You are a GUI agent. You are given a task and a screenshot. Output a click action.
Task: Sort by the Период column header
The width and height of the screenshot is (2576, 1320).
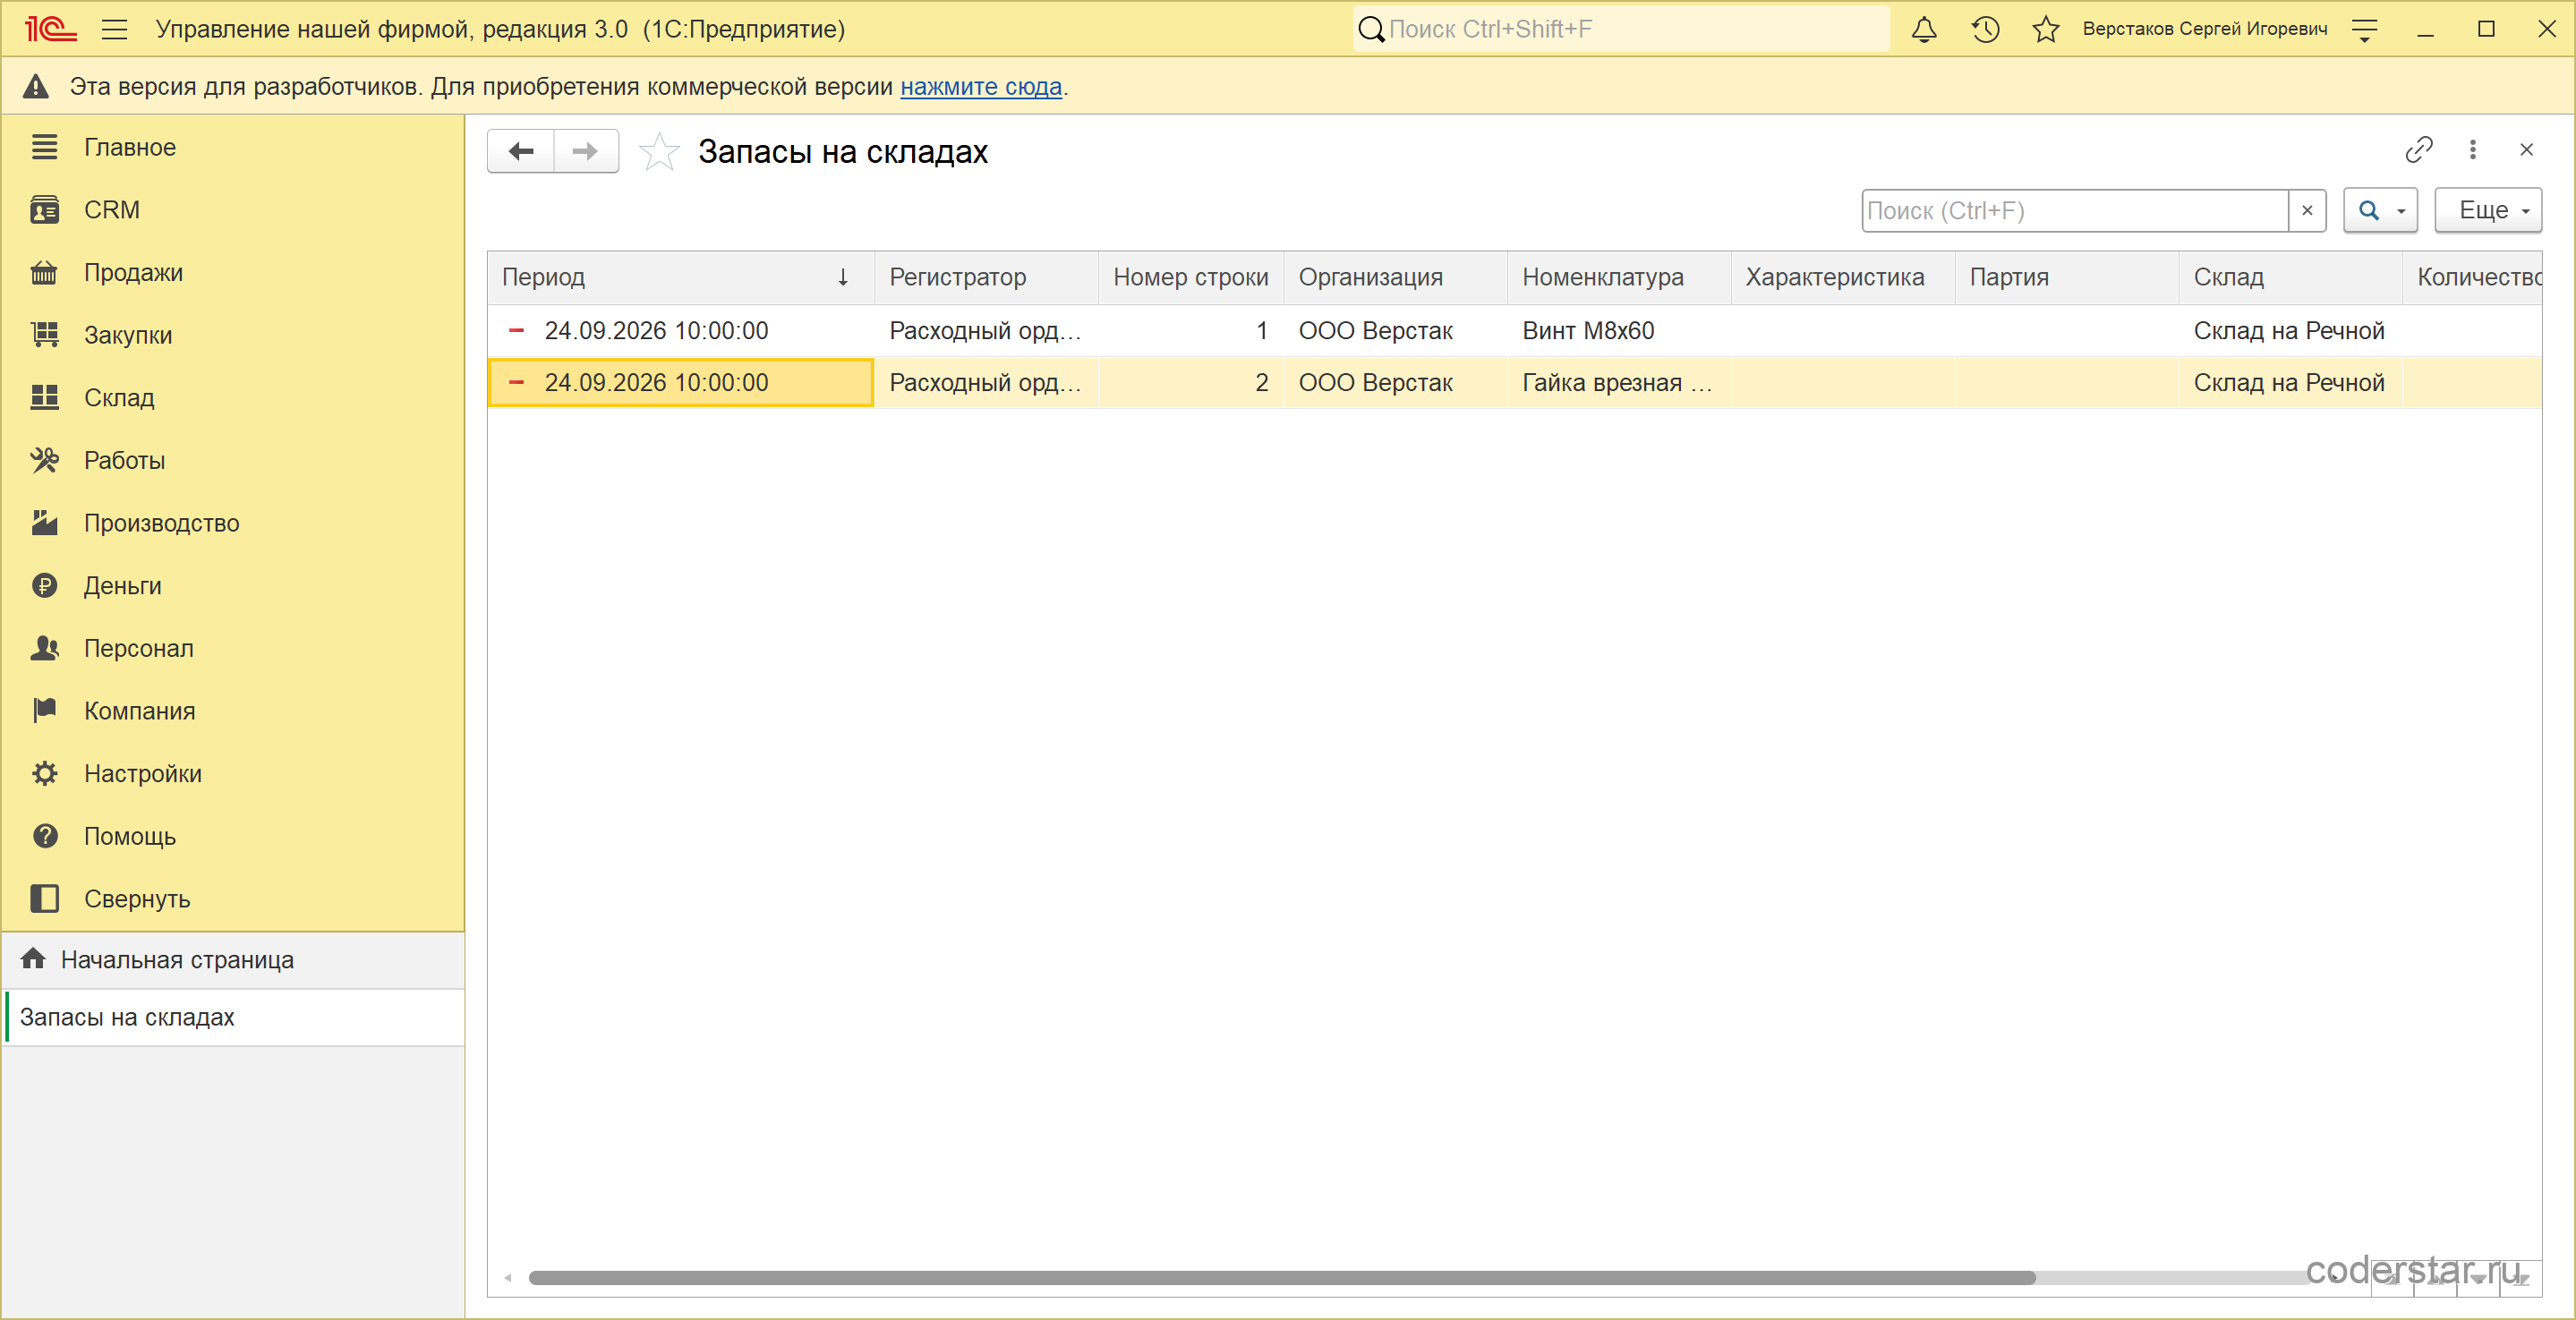(681, 278)
